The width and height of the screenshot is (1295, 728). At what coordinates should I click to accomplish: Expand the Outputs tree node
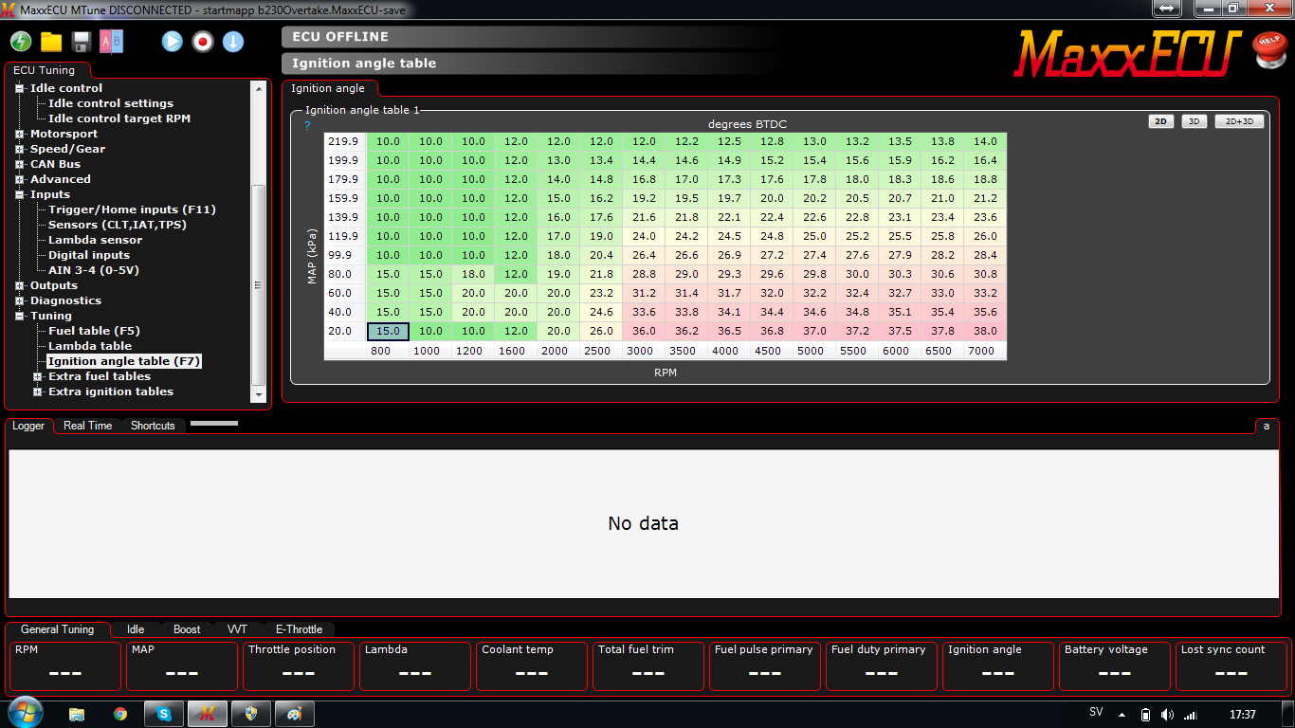coord(19,285)
